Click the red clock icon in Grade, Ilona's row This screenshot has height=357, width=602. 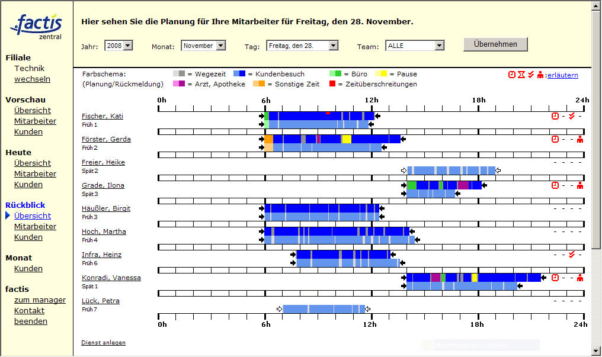pyautogui.click(x=555, y=185)
